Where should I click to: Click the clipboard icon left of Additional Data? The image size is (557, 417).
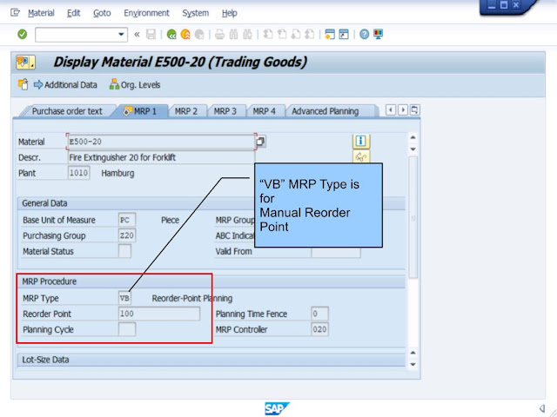pos(23,84)
